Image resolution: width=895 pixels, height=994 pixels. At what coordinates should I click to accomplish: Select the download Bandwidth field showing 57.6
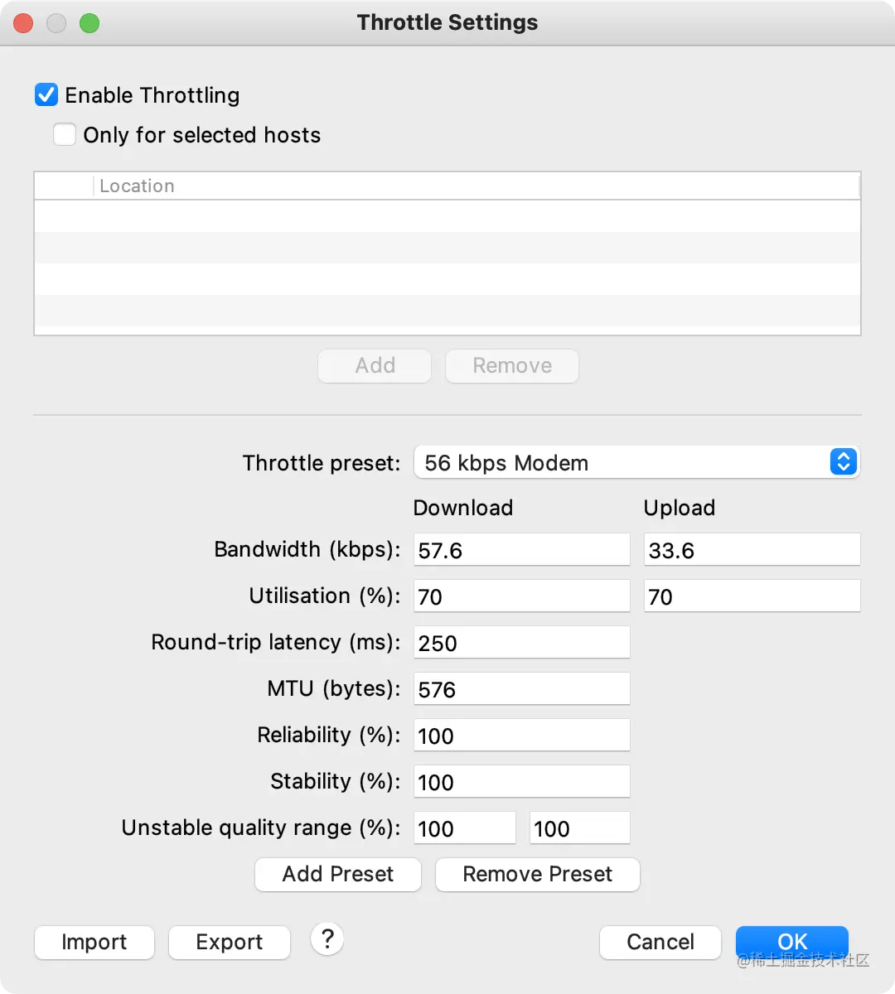tap(521, 549)
